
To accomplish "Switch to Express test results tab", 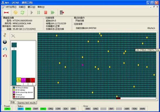I will pyautogui.click(x=27, y=103).
